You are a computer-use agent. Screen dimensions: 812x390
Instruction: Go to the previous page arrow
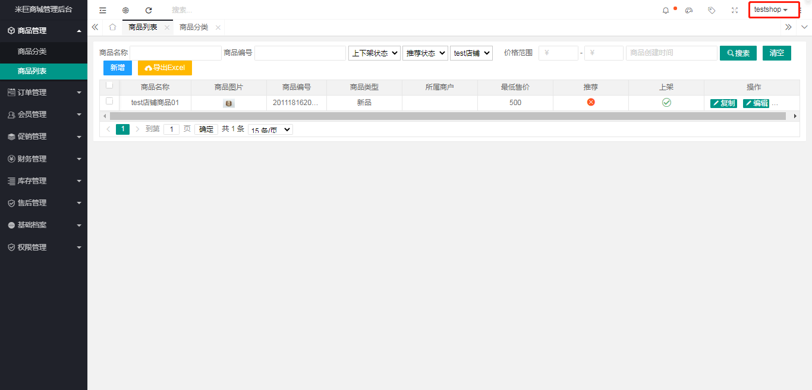108,129
